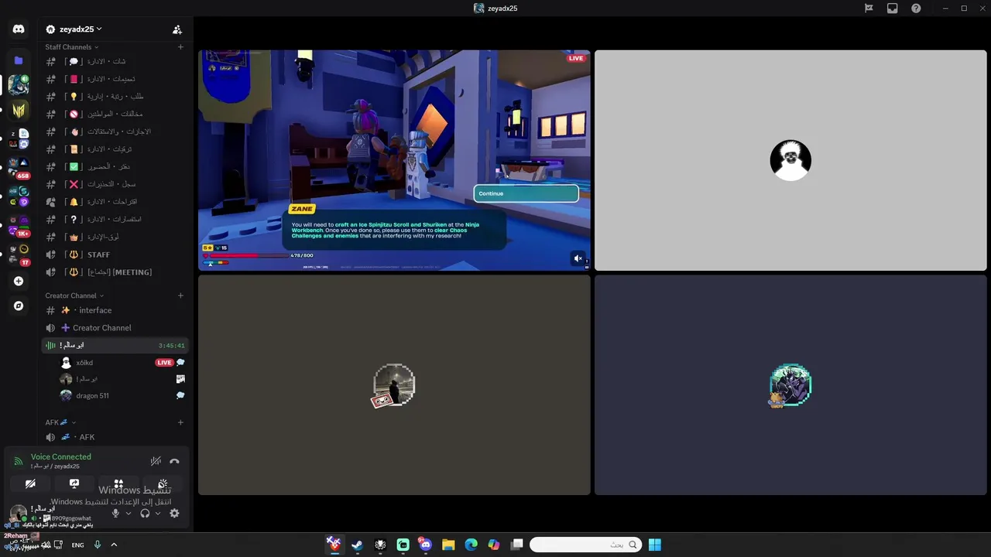Click the voice connection signal icon
991x557 pixels.
[19, 461]
